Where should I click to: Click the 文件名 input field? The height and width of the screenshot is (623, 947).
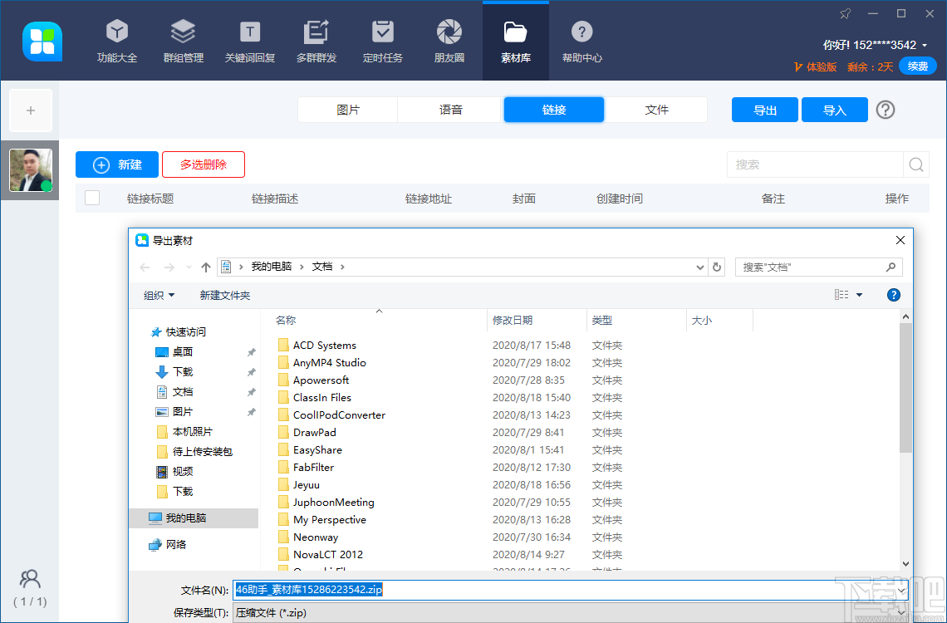click(x=570, y=590)
